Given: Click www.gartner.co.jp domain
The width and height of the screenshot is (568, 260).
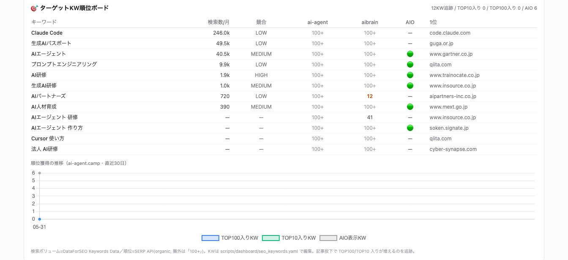Looking at the screenshot, I should [x=451, y=54].
